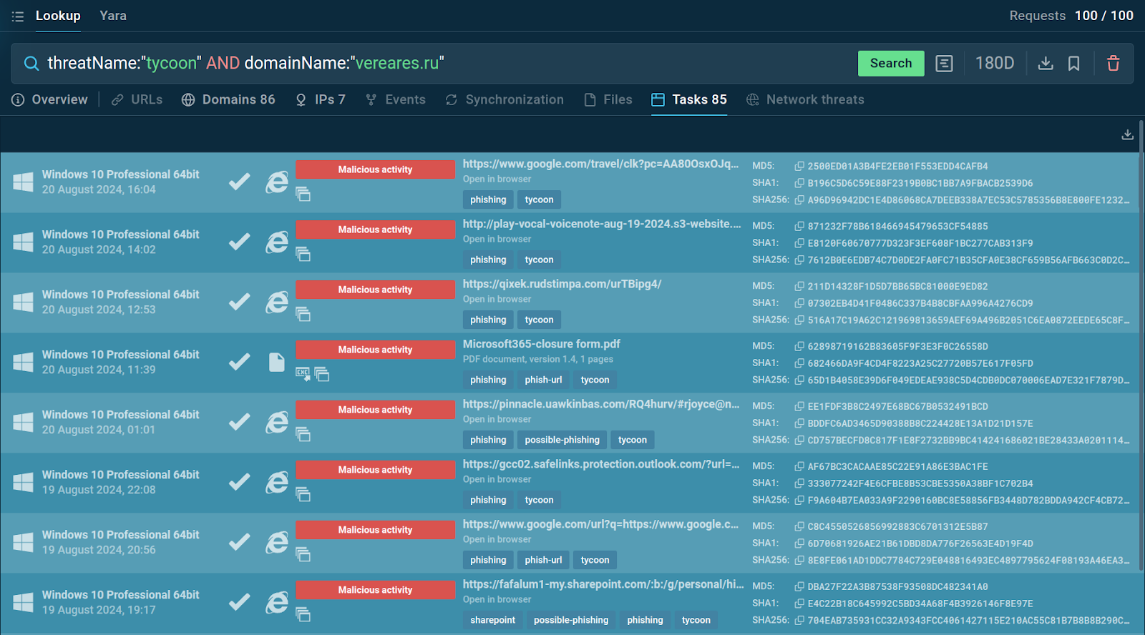Switch to the Domains 86 tab

click(x=228, y=99)
